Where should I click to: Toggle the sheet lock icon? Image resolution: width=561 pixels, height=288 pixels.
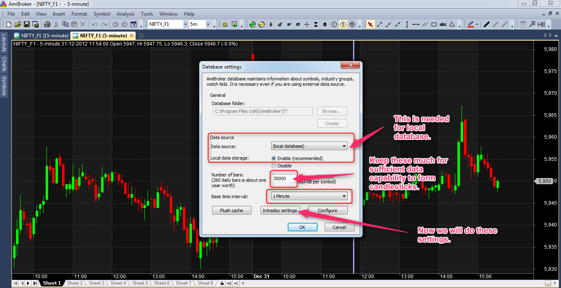222,283
